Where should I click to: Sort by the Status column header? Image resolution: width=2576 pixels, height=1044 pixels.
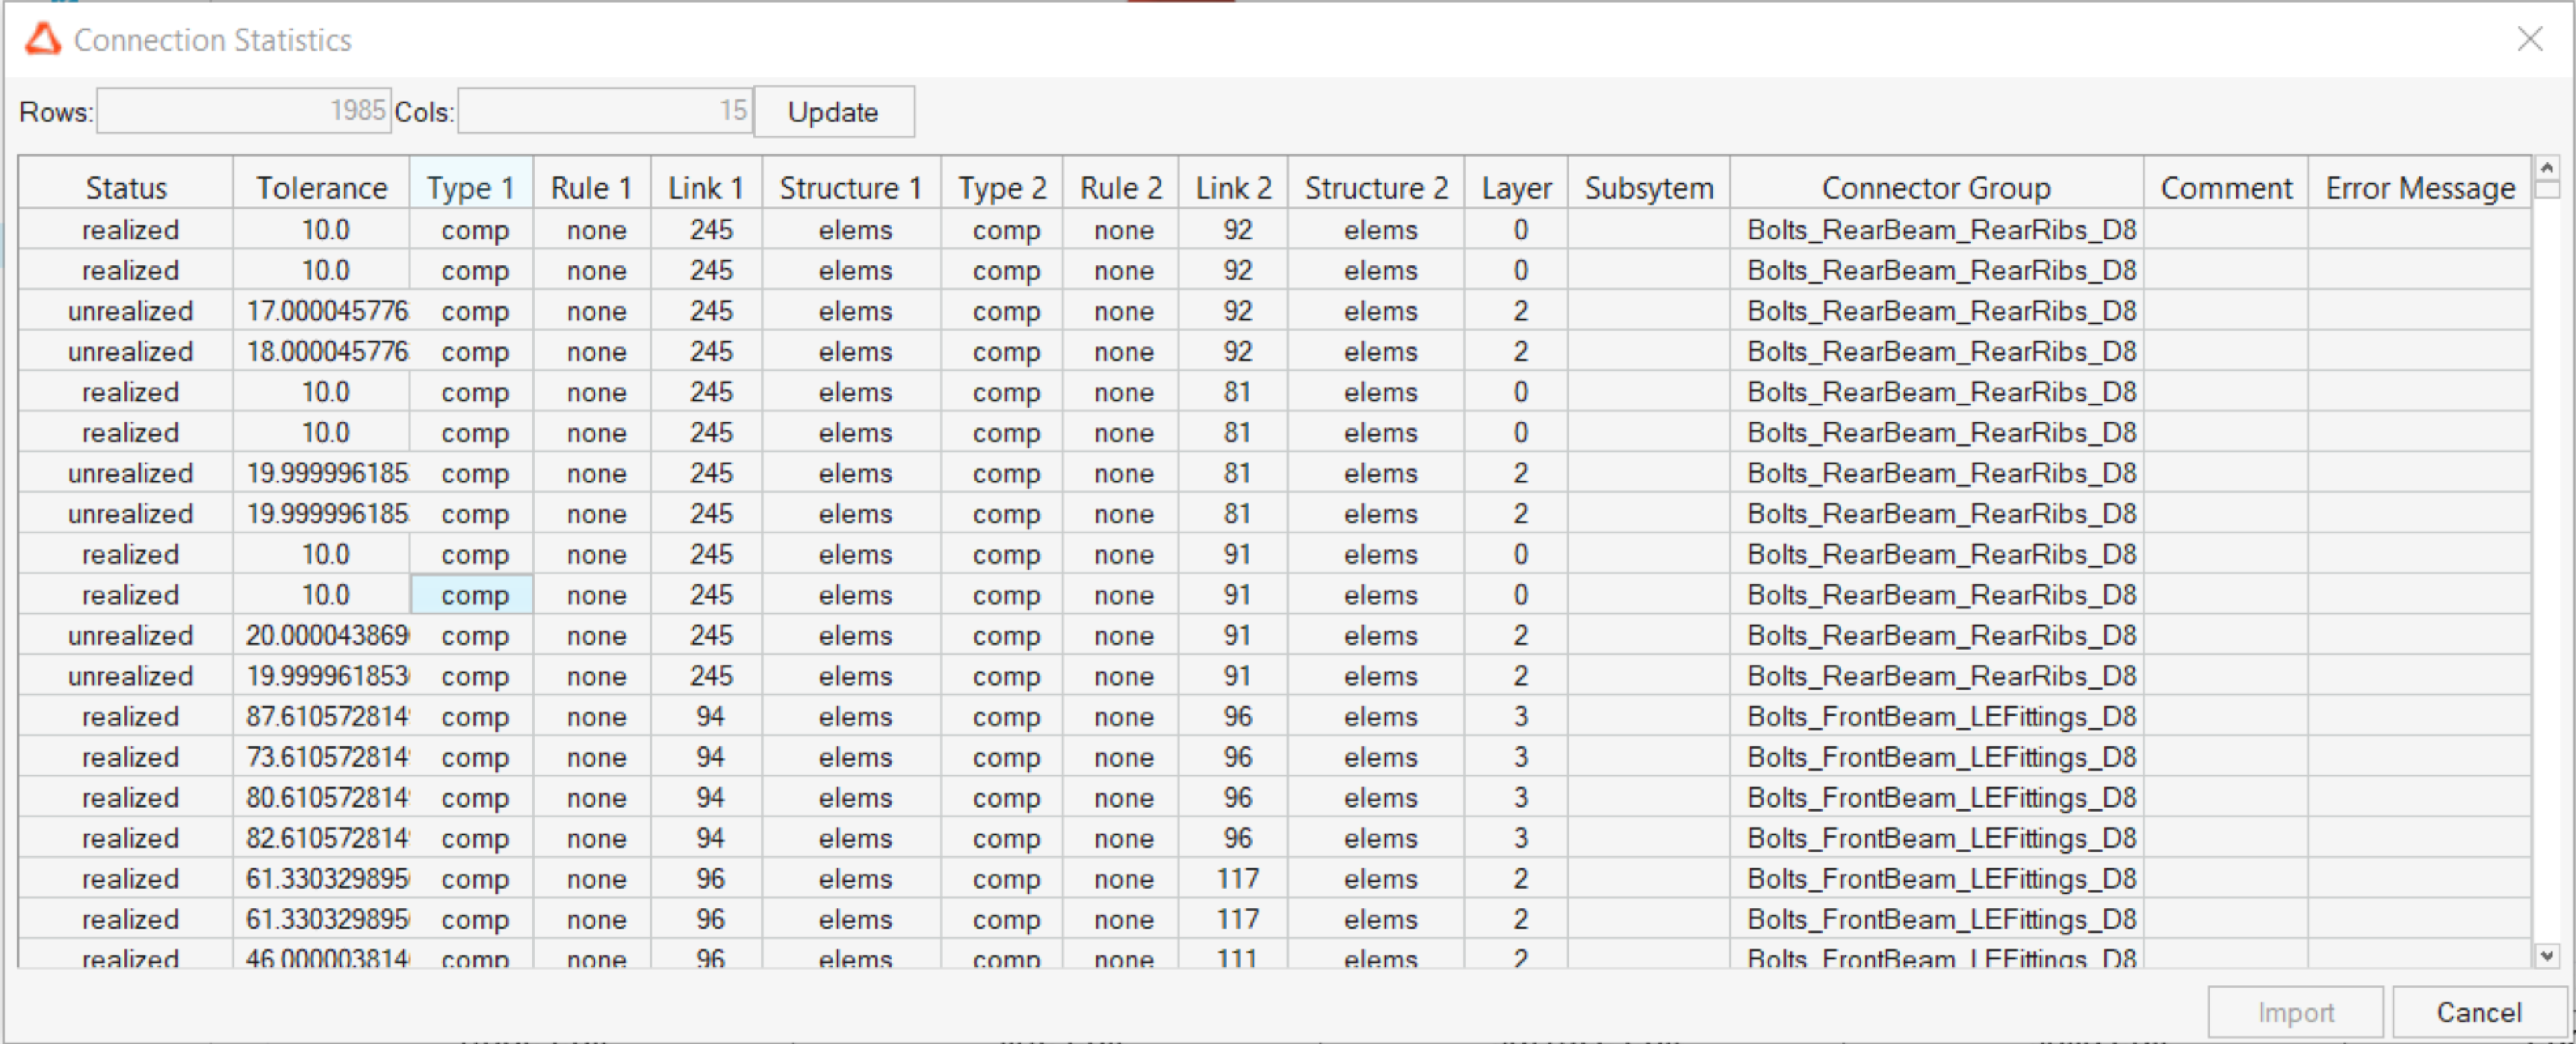pos(126,188)
